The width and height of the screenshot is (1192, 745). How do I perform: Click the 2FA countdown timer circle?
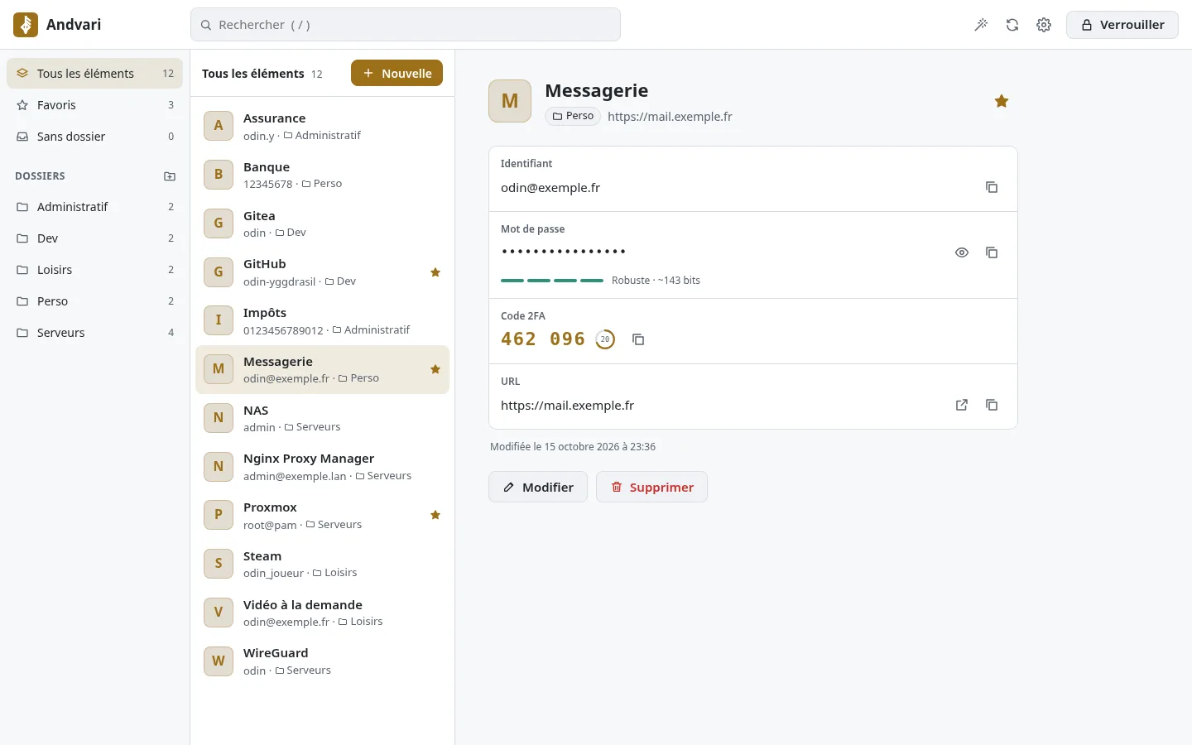pyautogui.click(x=605, y=339)
